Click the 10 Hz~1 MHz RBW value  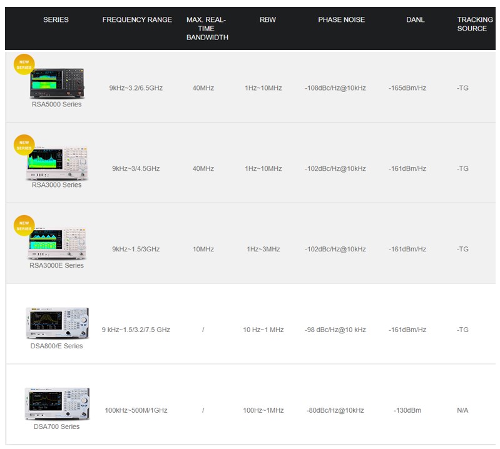coord(263,330)
